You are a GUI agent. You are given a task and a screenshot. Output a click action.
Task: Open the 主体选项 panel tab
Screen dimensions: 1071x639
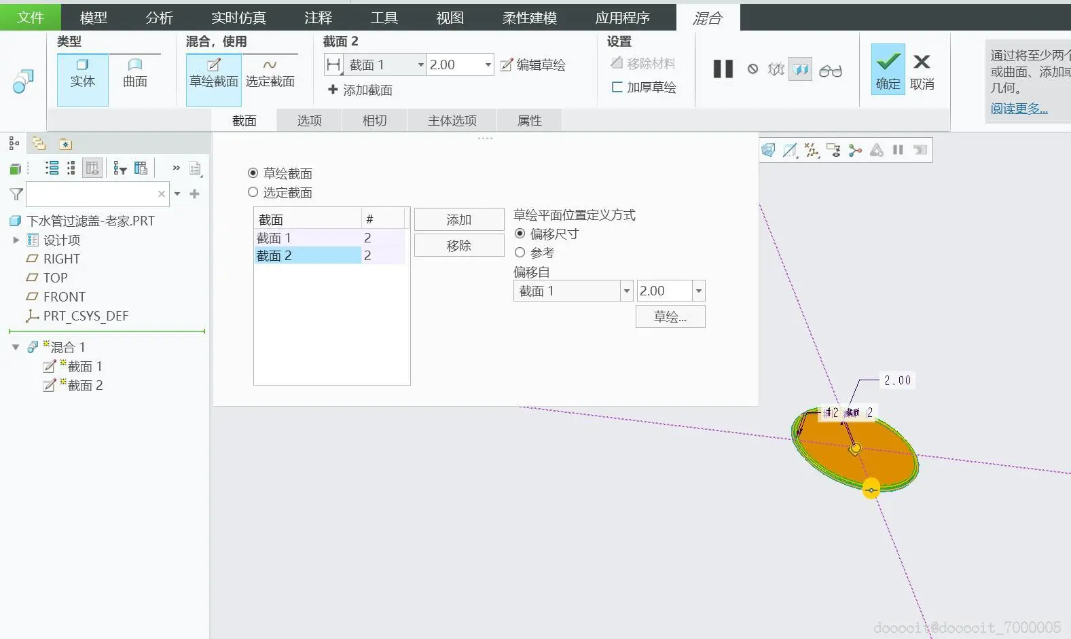coord(452,120)
